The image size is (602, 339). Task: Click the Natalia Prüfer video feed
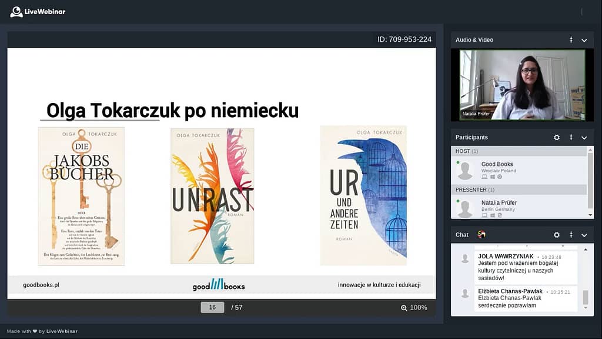[522, 85]
